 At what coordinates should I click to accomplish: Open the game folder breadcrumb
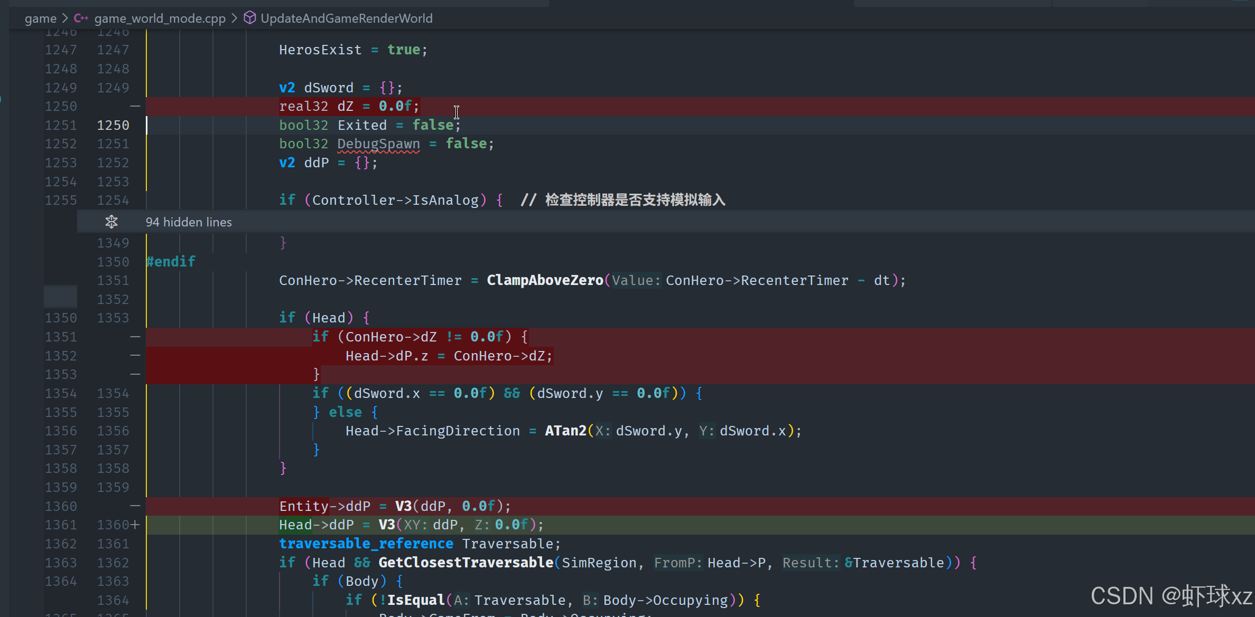coord(40,18)
